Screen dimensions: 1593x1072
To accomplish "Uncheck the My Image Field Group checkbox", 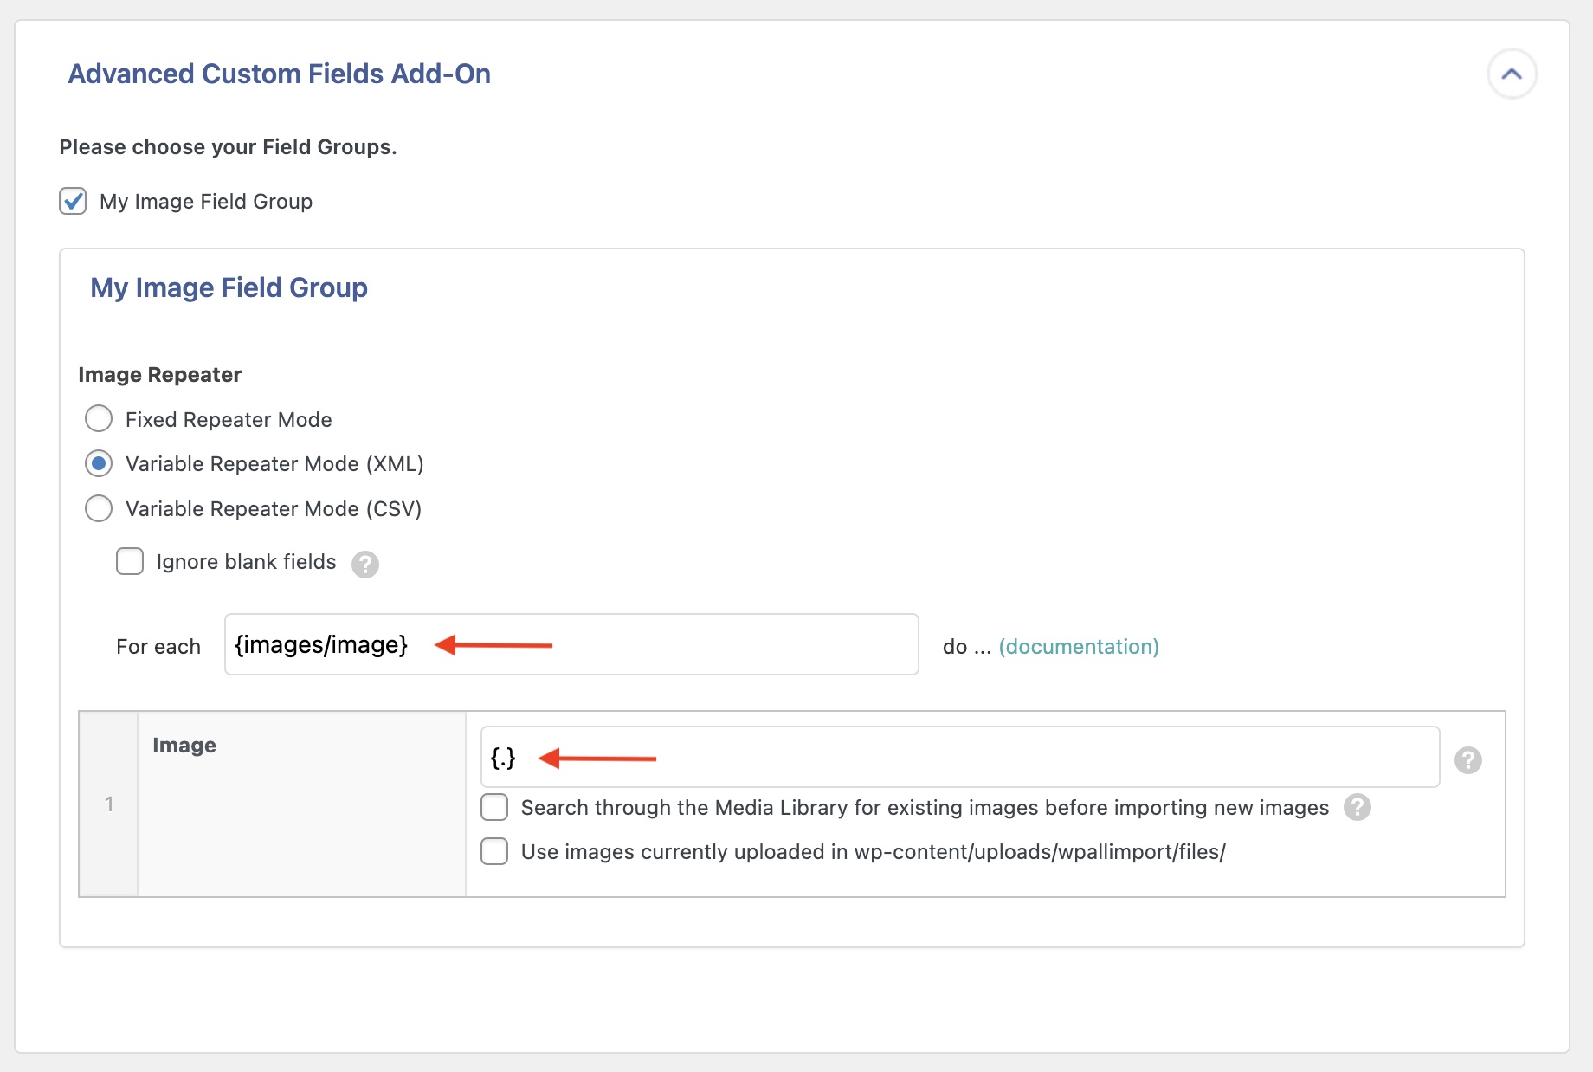I will [73, 201].
